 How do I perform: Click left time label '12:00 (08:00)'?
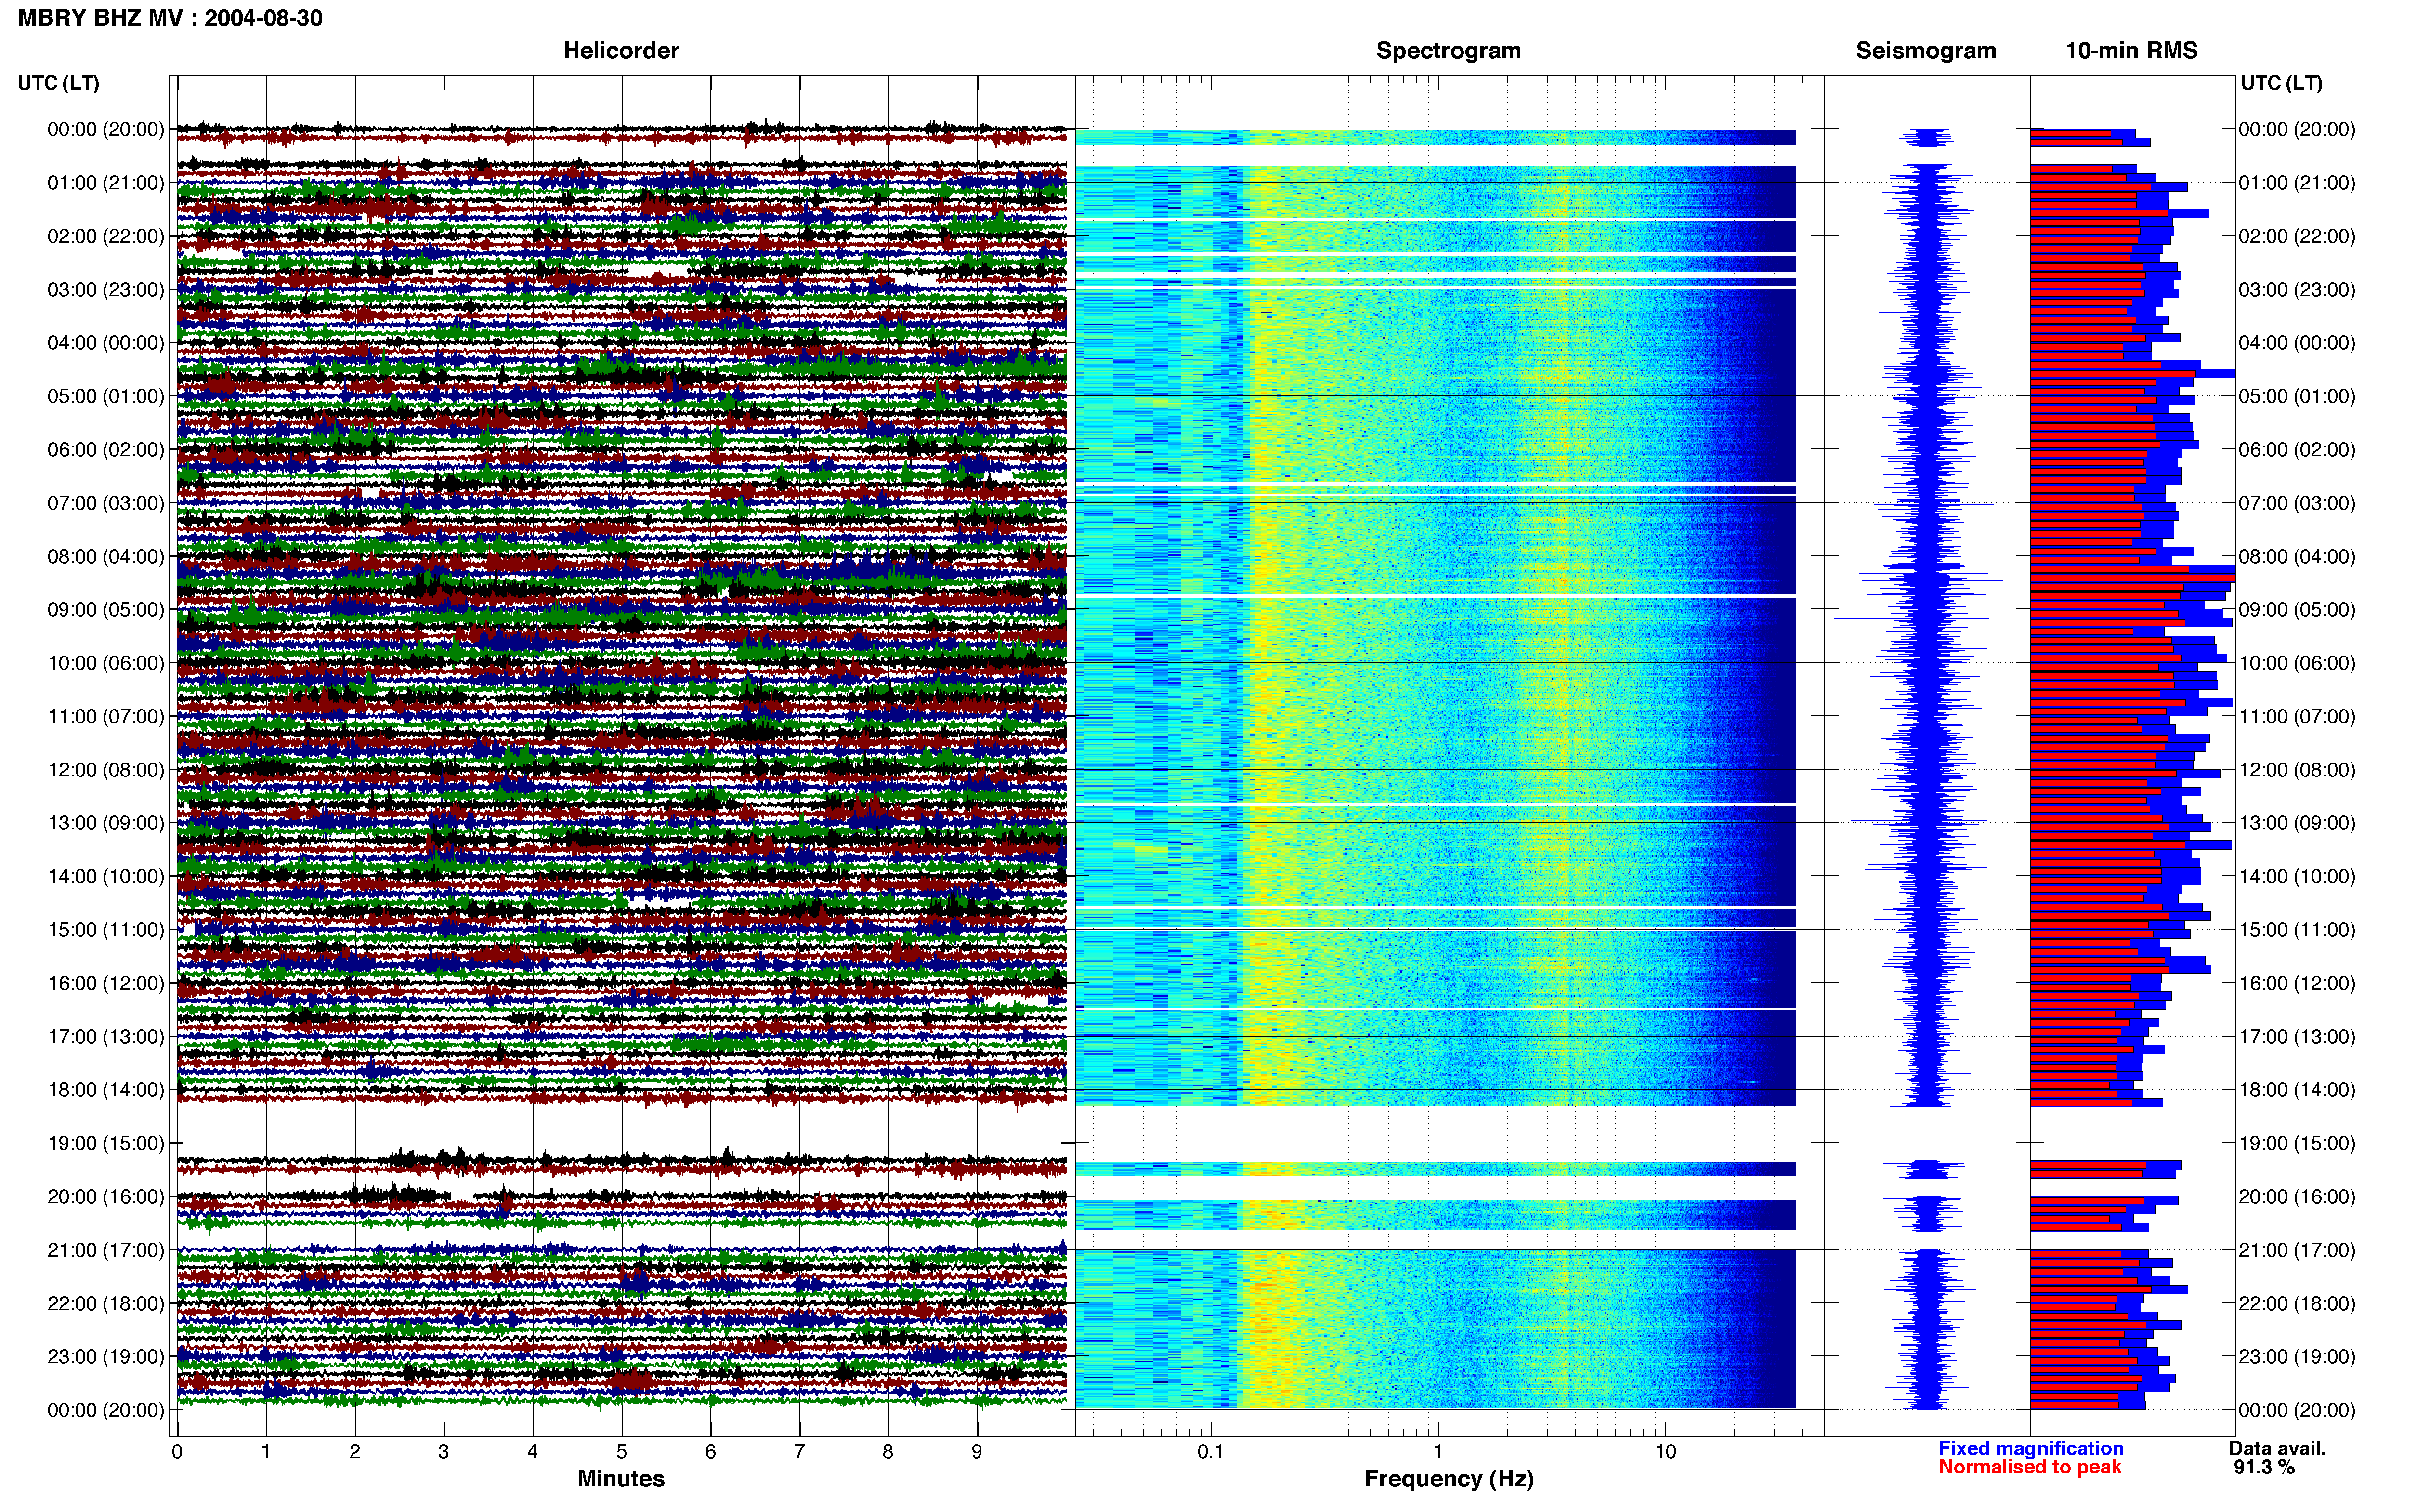tap(106, 770)
